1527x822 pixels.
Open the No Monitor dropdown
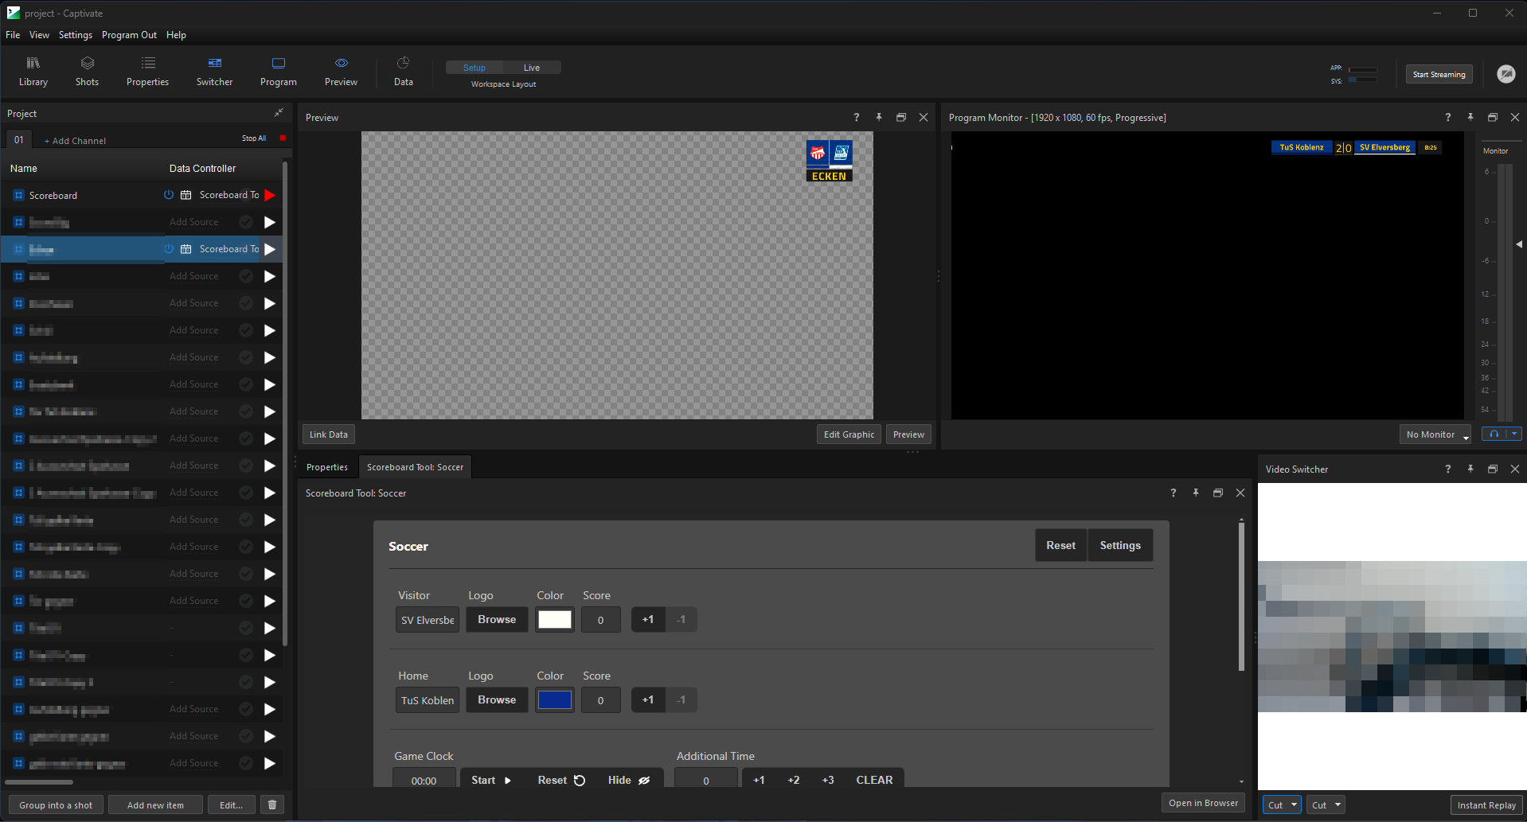(1435, 434)
